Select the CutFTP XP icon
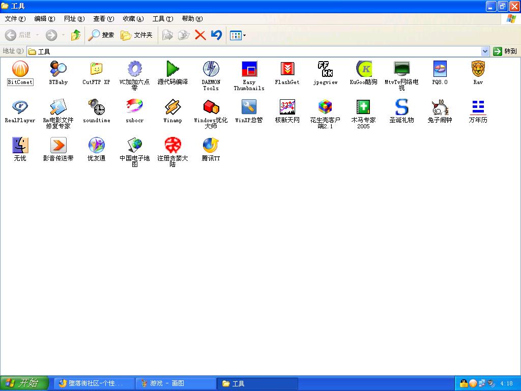The image size is (521, 391). point(96,69)
